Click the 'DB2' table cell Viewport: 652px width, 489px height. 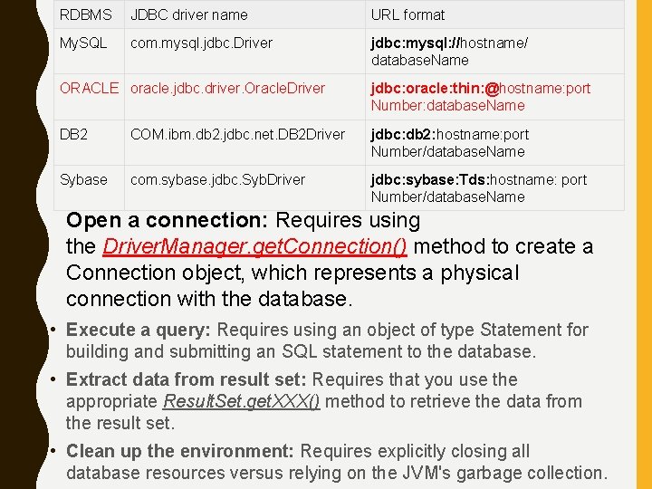89,143
